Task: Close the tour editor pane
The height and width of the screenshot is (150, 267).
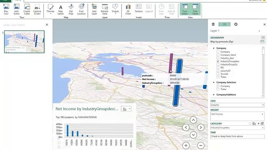Action: (x=47, y=25)
